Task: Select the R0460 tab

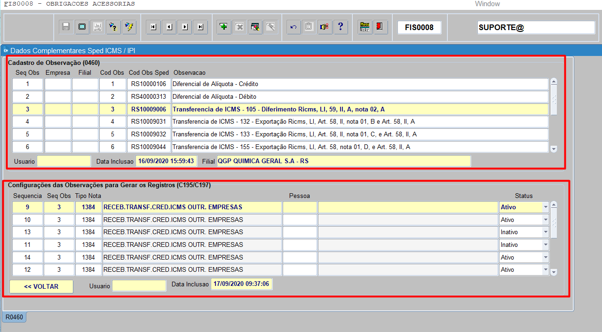Action: (14, 317)
